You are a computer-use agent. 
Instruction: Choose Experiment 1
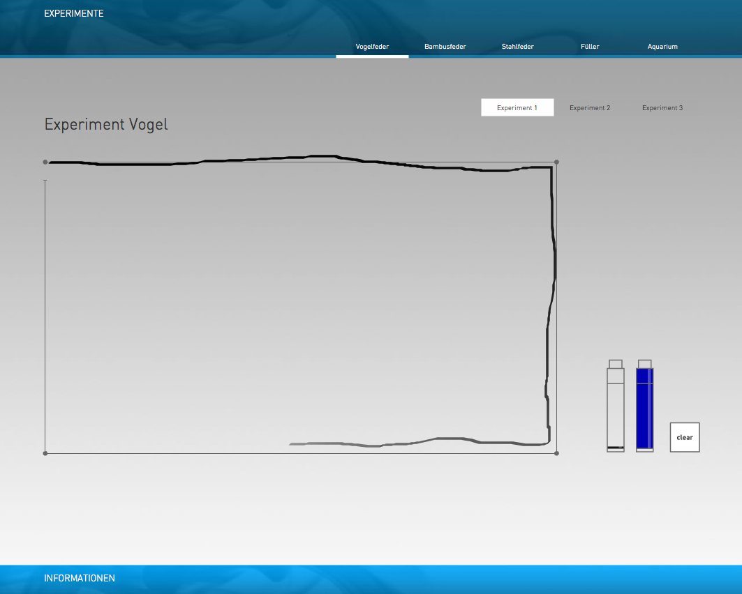tap(517, 108)
